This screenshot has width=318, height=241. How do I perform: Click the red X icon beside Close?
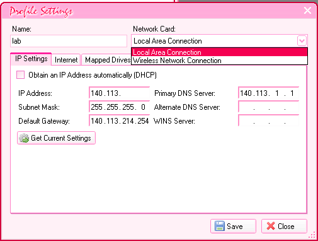click(271, 226)
